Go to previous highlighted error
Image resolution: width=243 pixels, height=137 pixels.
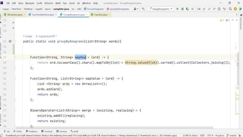233,20
